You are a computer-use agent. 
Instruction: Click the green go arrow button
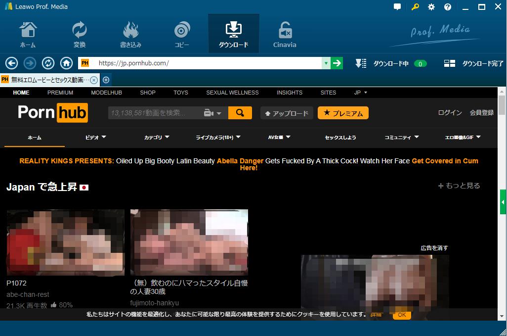(337, 63)
